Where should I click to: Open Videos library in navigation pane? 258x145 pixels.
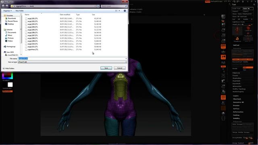coord(10,41)
